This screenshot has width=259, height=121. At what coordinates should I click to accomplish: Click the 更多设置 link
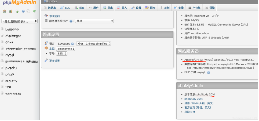[54, 61]
